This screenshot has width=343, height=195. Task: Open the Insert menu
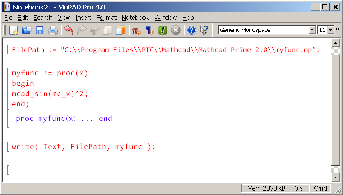(83, 18)
